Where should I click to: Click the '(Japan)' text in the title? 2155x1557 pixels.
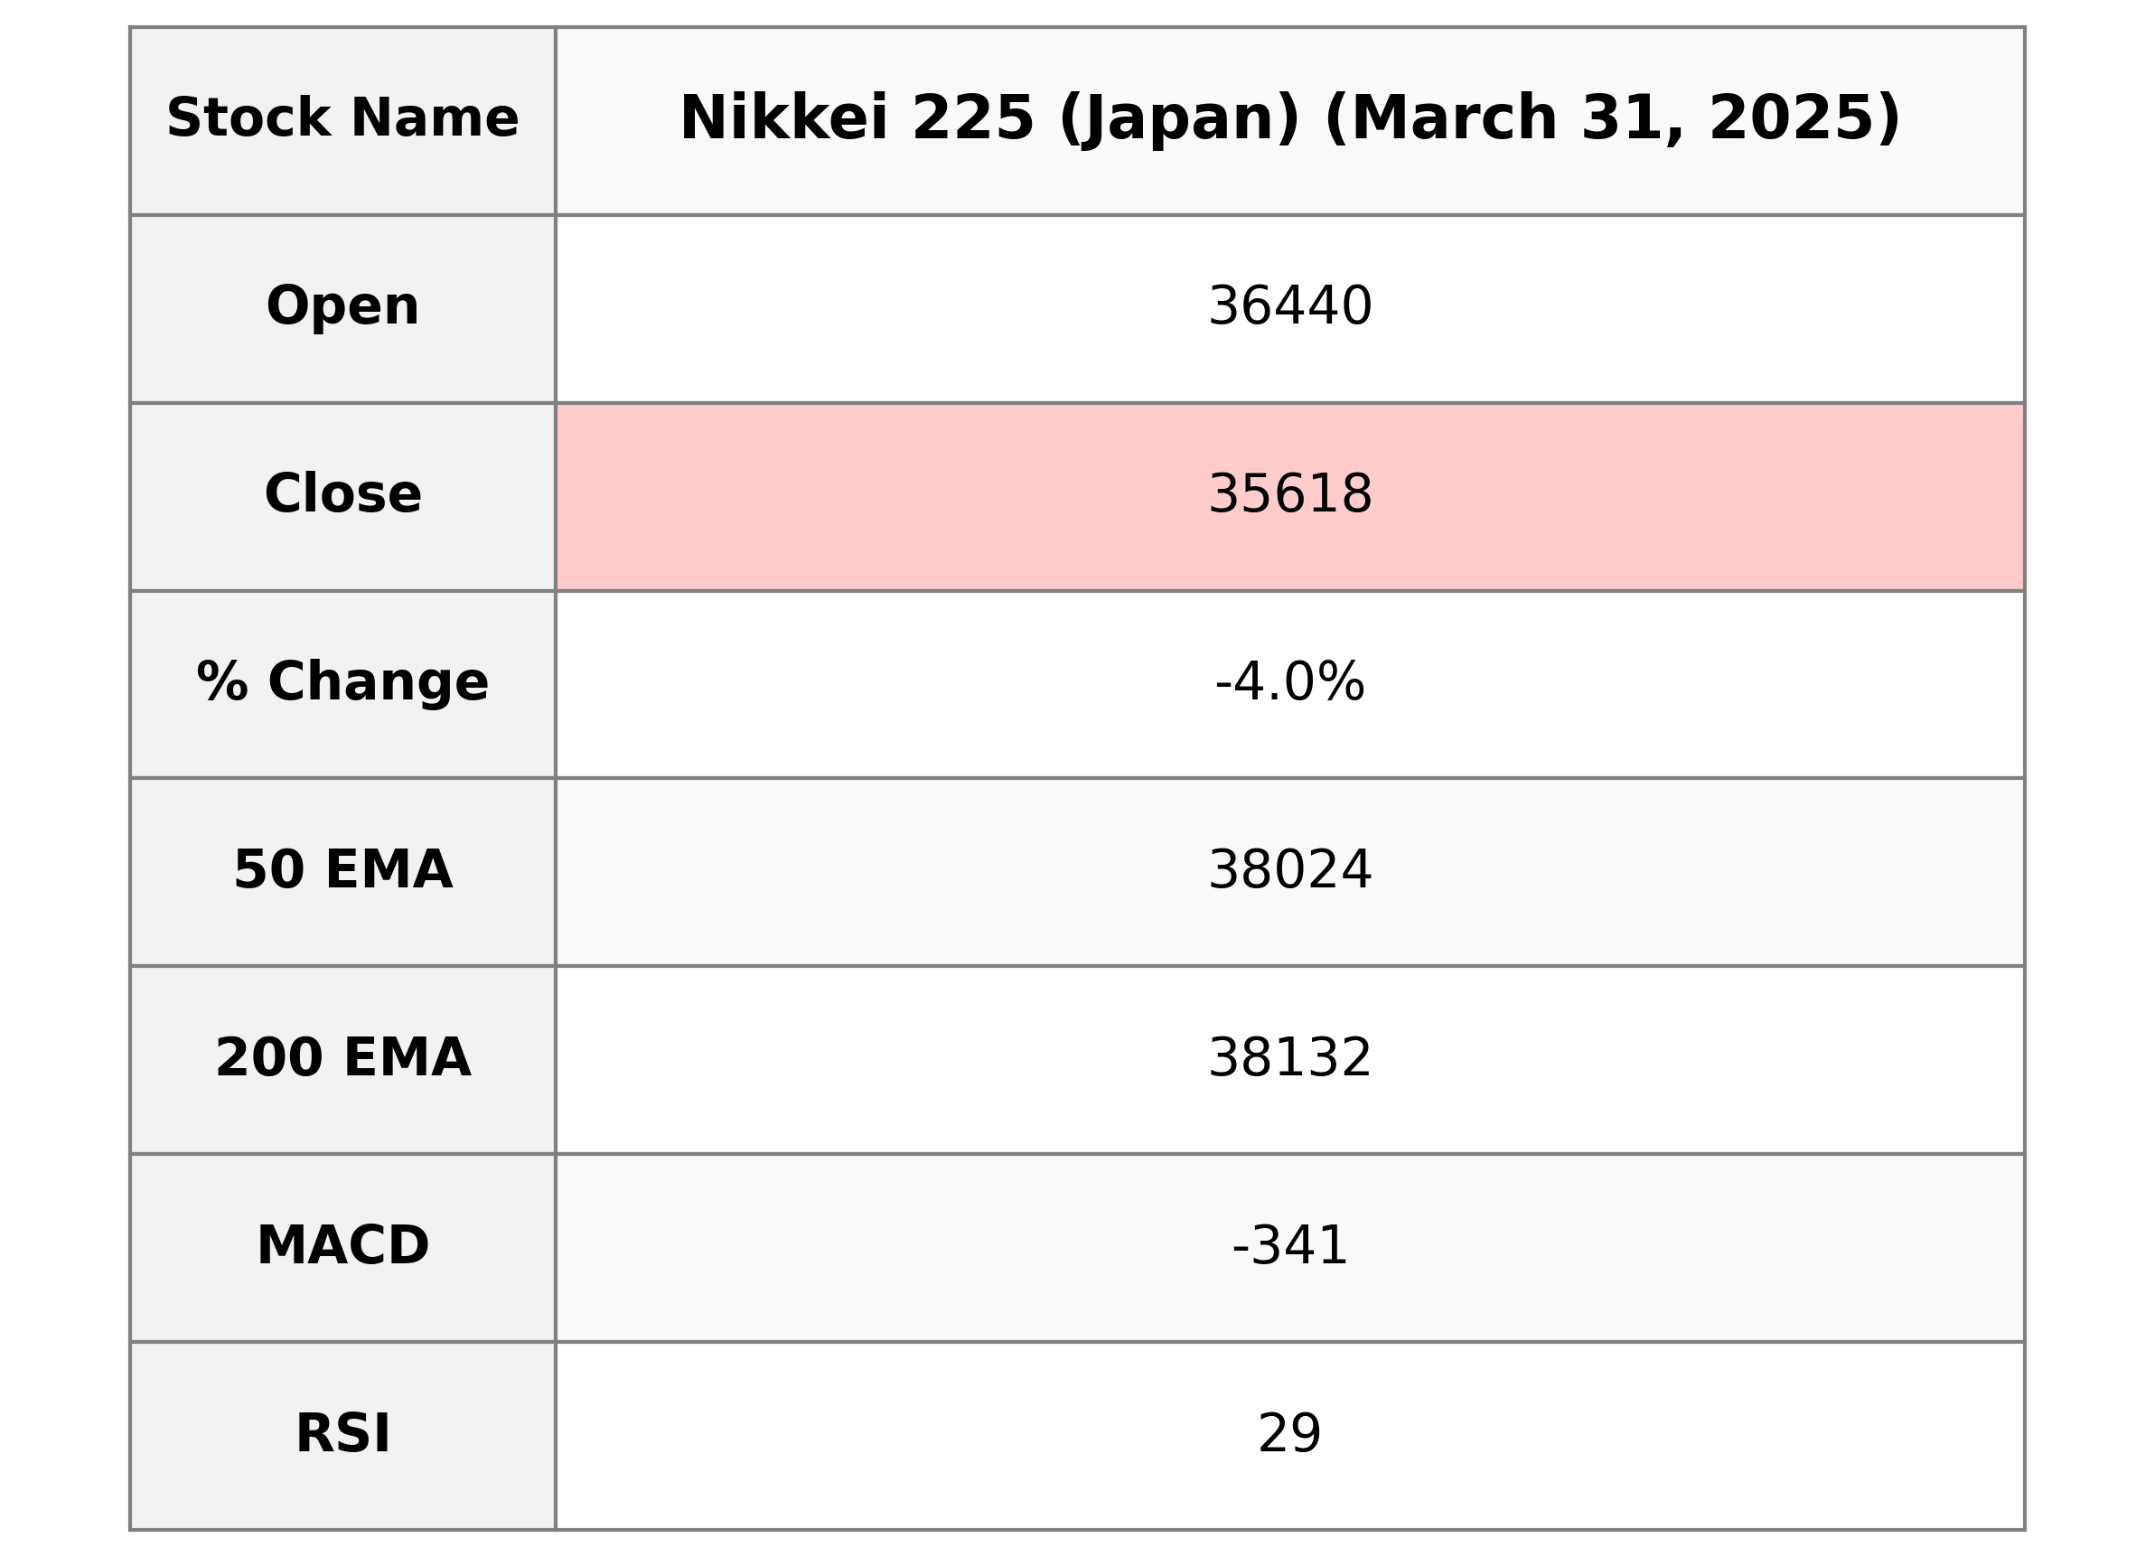tap(1178, 118)
